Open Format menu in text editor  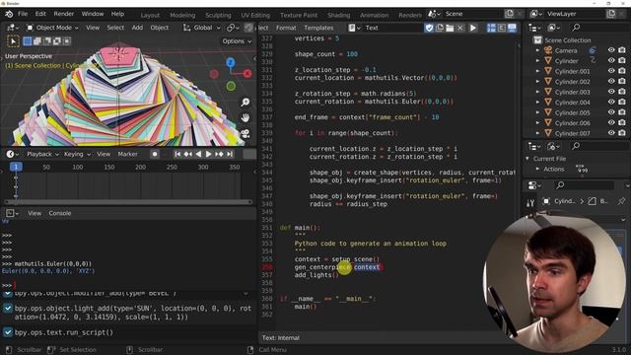(x=286, y=28)
